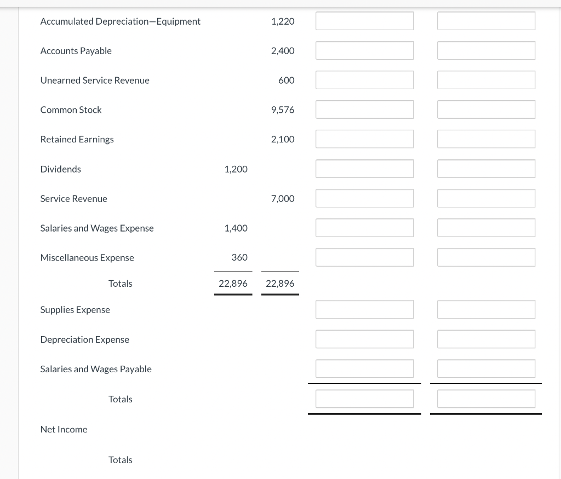Click the Common Stock account label
The width and height of the screenshot is (561, 479).
point(71,109)
